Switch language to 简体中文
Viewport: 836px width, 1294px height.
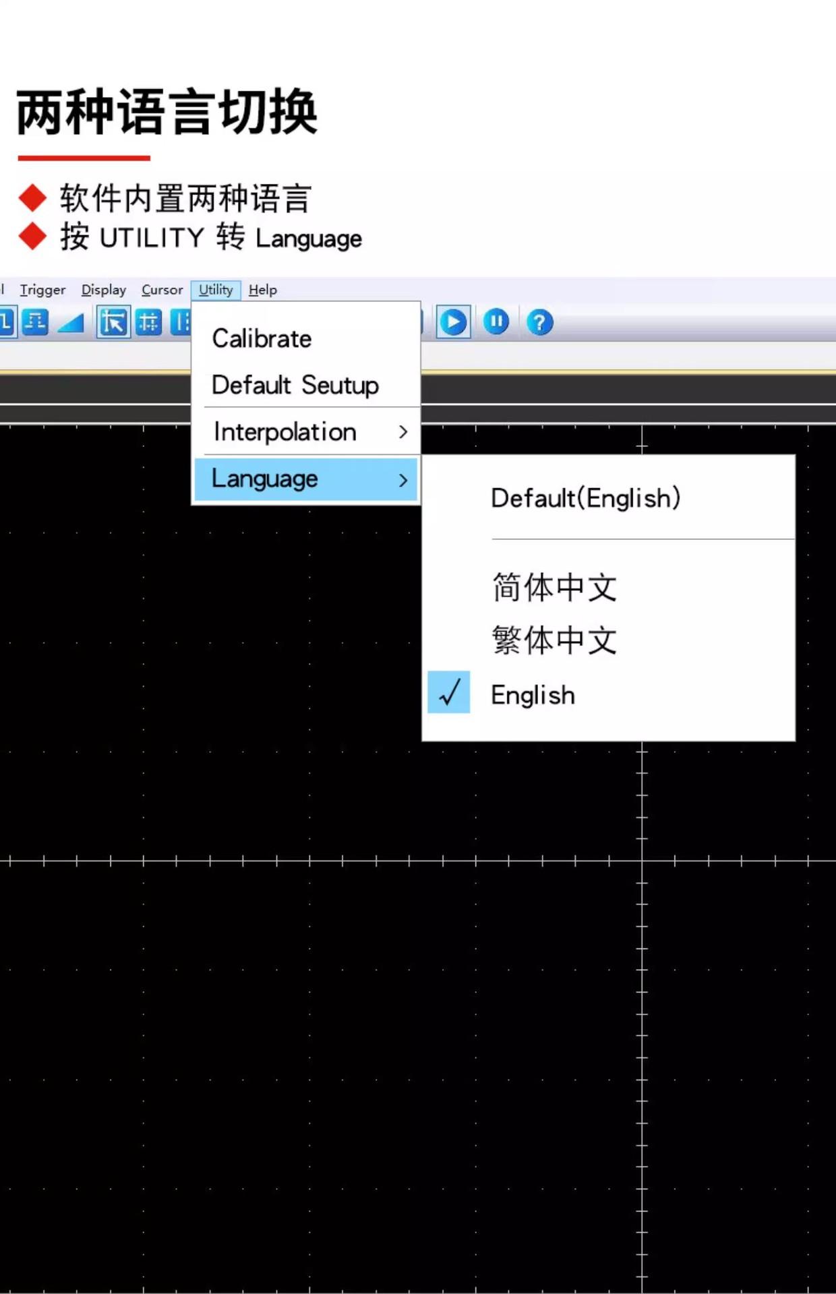click(x=554, y=587)
